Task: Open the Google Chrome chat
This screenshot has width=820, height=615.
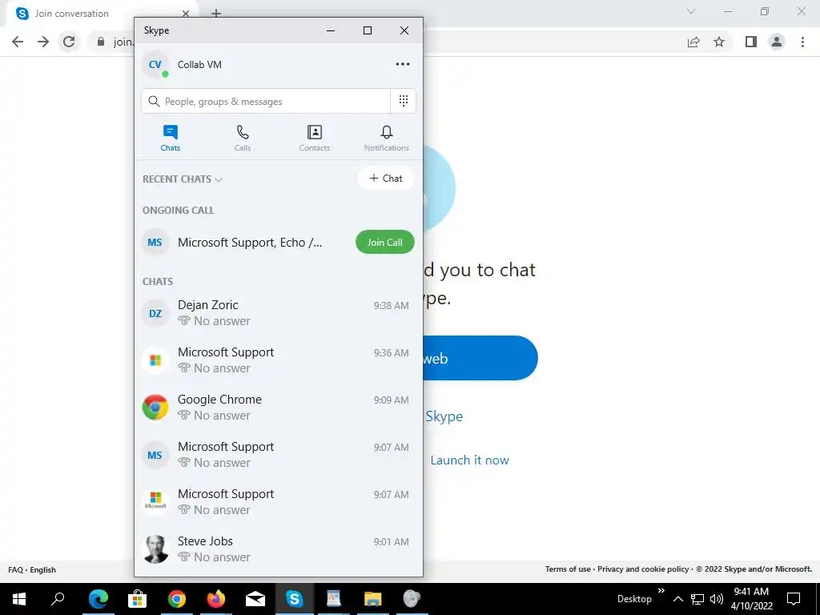Action: point(278,408)
